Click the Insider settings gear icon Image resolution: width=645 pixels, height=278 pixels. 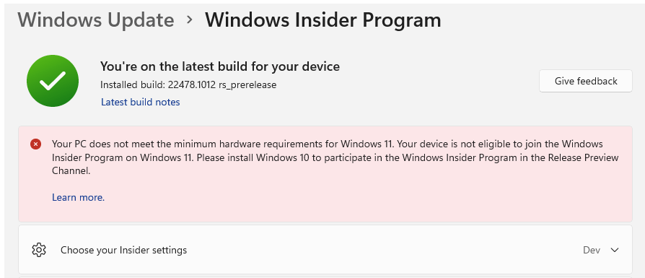coord(39,250)
